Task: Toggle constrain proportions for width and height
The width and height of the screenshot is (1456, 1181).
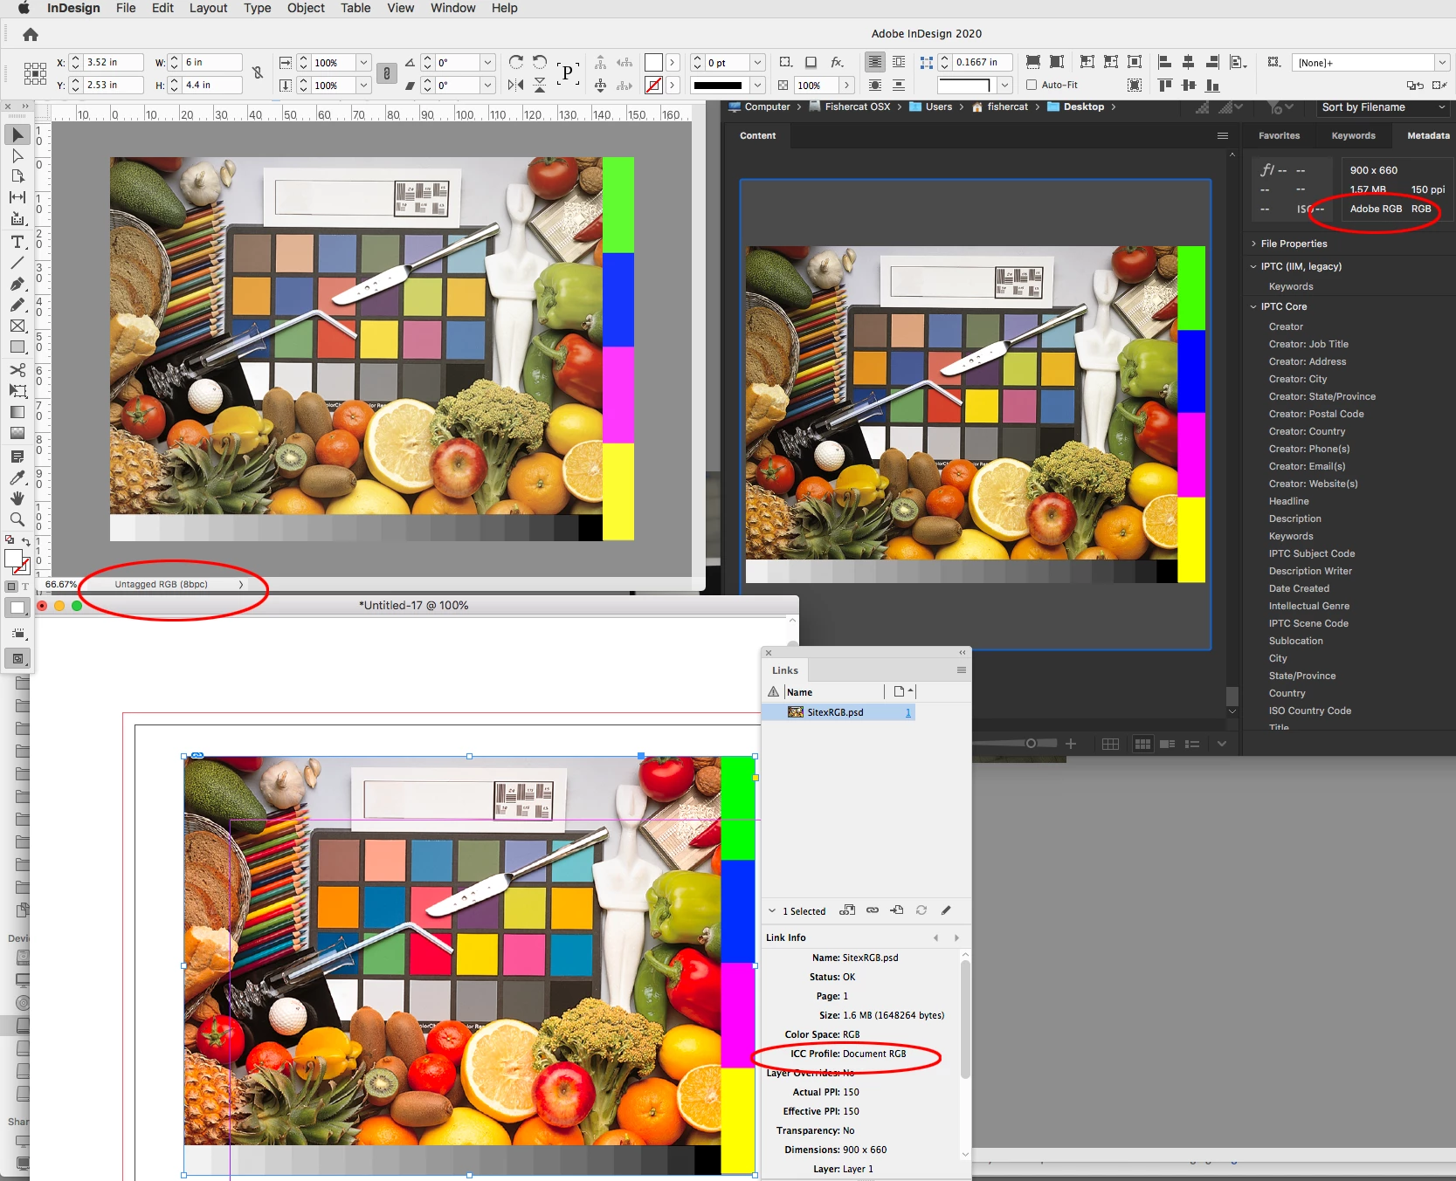Action: [258, 73]
